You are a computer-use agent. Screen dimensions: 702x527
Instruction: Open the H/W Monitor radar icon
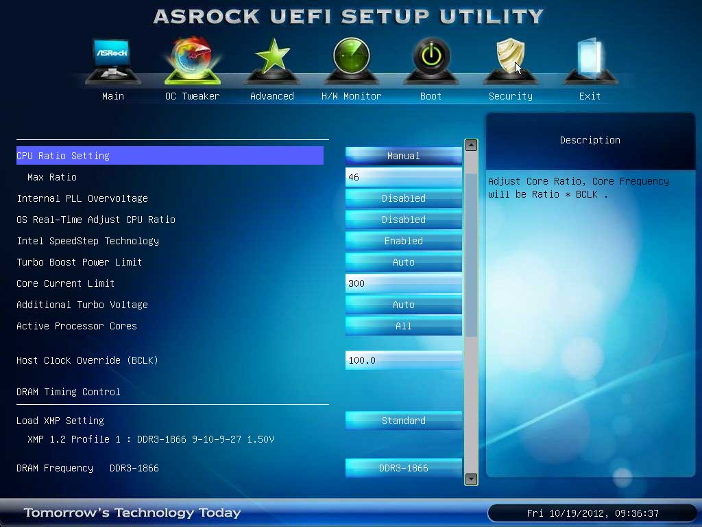352,60
